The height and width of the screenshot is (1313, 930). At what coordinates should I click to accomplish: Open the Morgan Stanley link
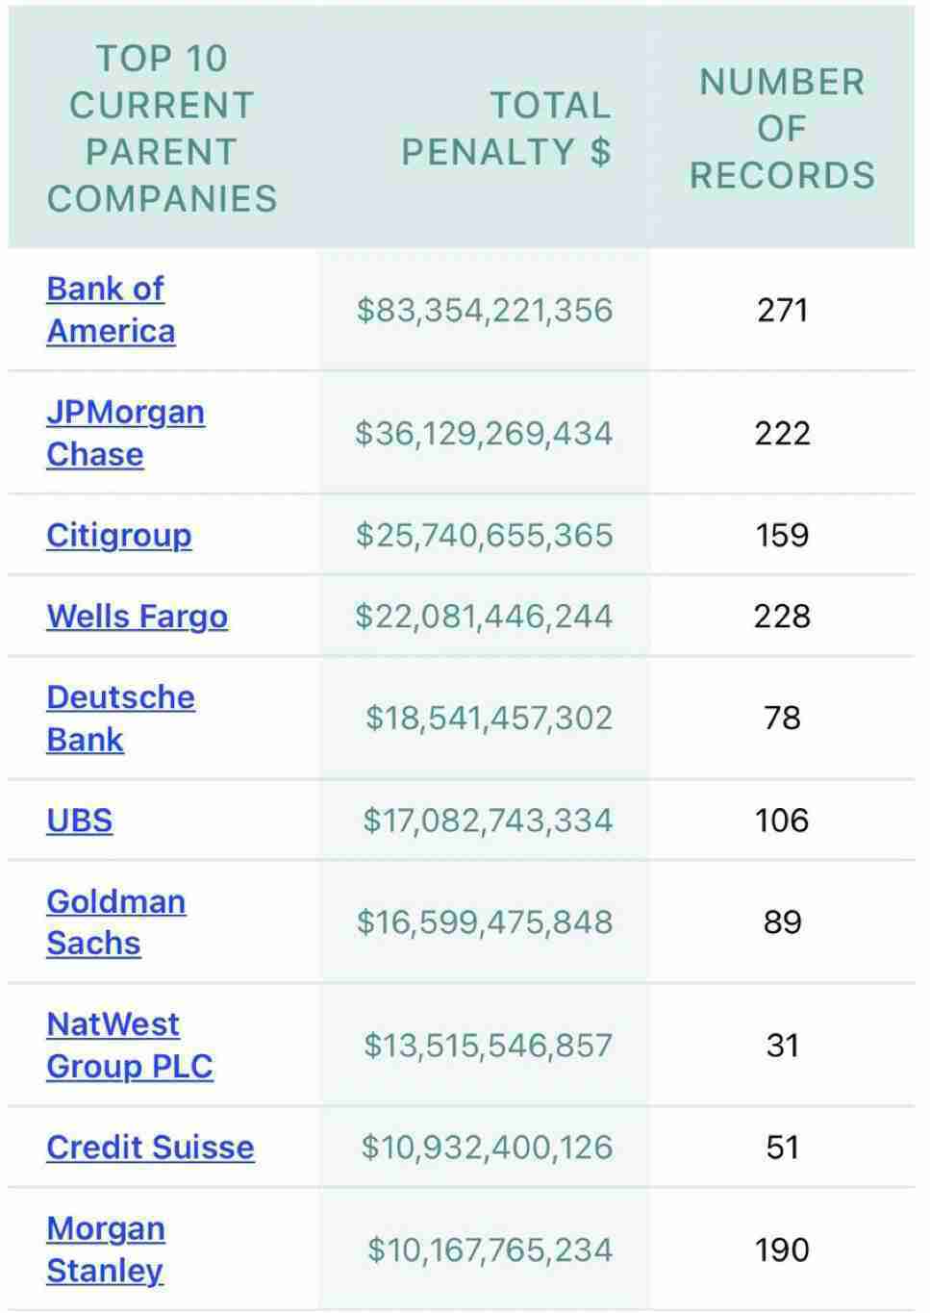(105, 1249)
